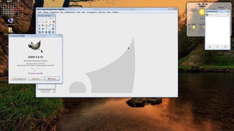Select the Perspective tool

pyautogui.click(x=46, y=32)
